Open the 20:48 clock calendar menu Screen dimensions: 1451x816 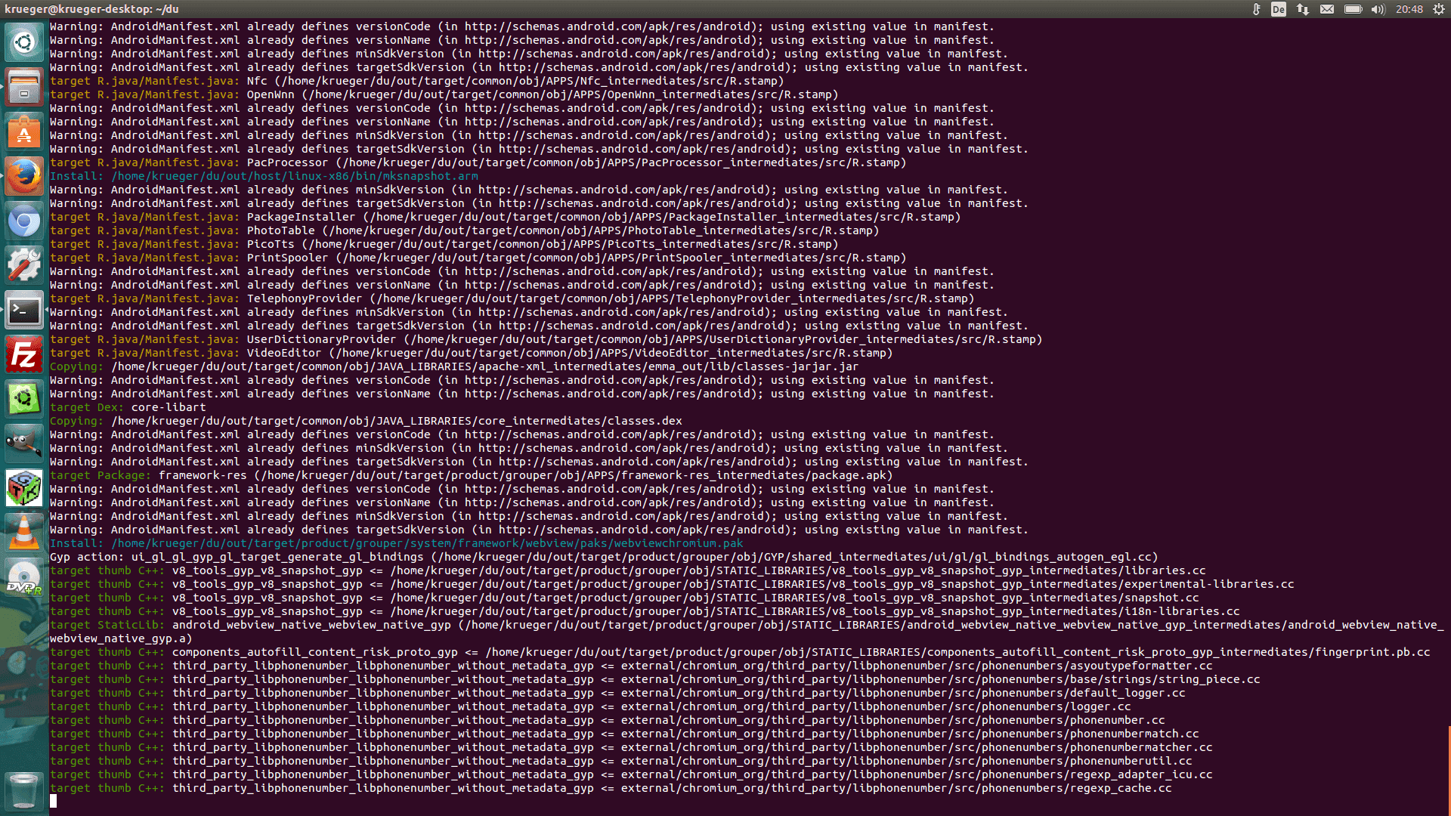pos(1409,9)
